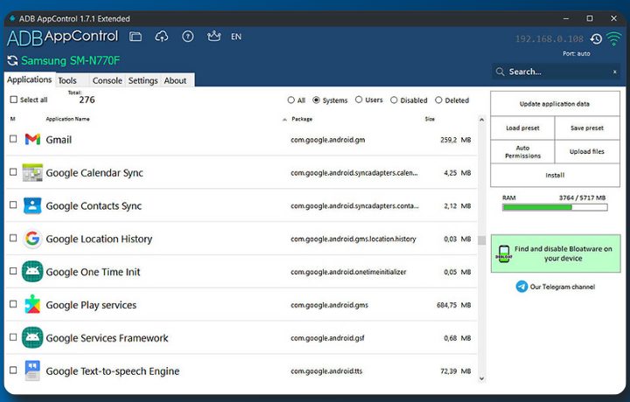The width and height of the screenshot is (630, 402).
Task: Enable the Select all checkbox
Action: [13, 100]
